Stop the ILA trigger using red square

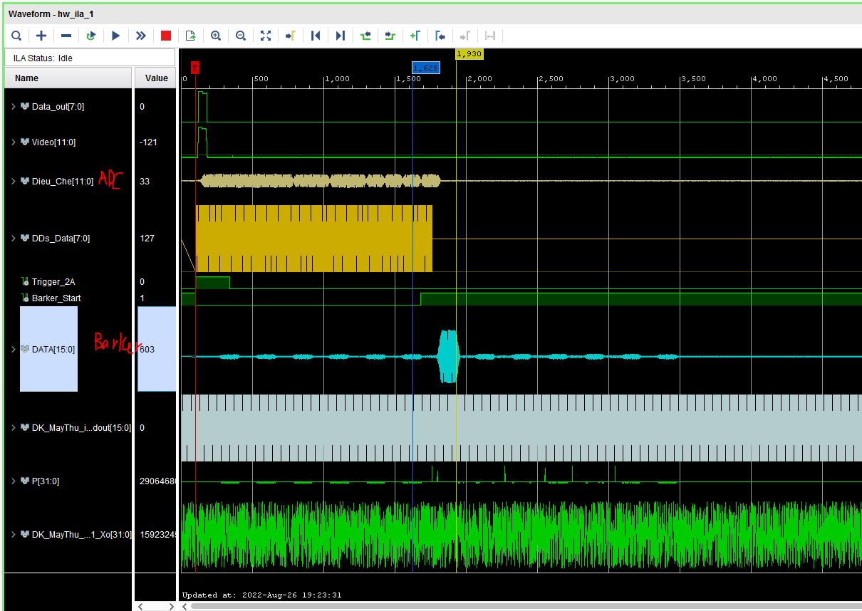[x=166, y=36]
